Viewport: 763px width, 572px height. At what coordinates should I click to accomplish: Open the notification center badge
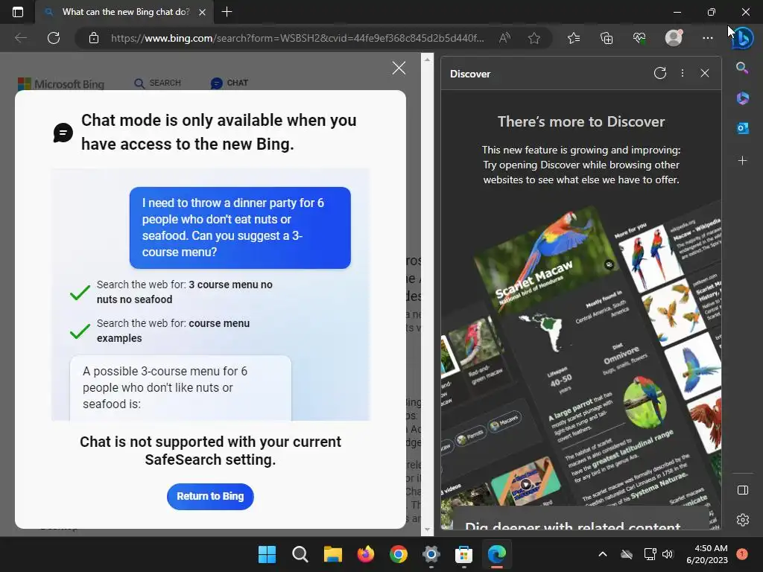click(741, 554)
